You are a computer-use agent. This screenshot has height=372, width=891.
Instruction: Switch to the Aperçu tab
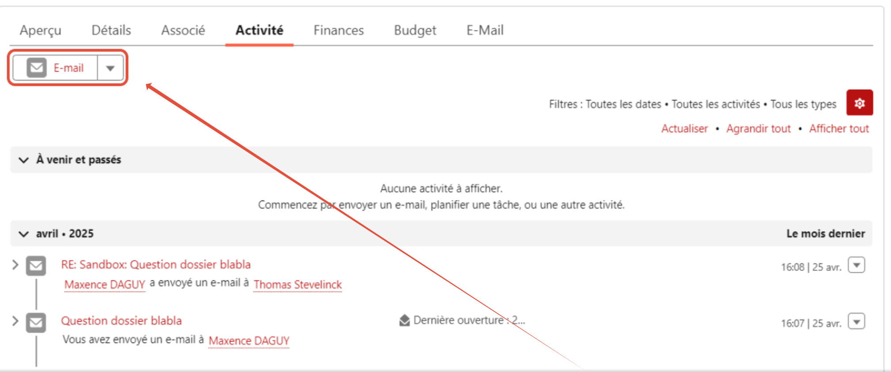pyautogui.click(x=41, y=30)
